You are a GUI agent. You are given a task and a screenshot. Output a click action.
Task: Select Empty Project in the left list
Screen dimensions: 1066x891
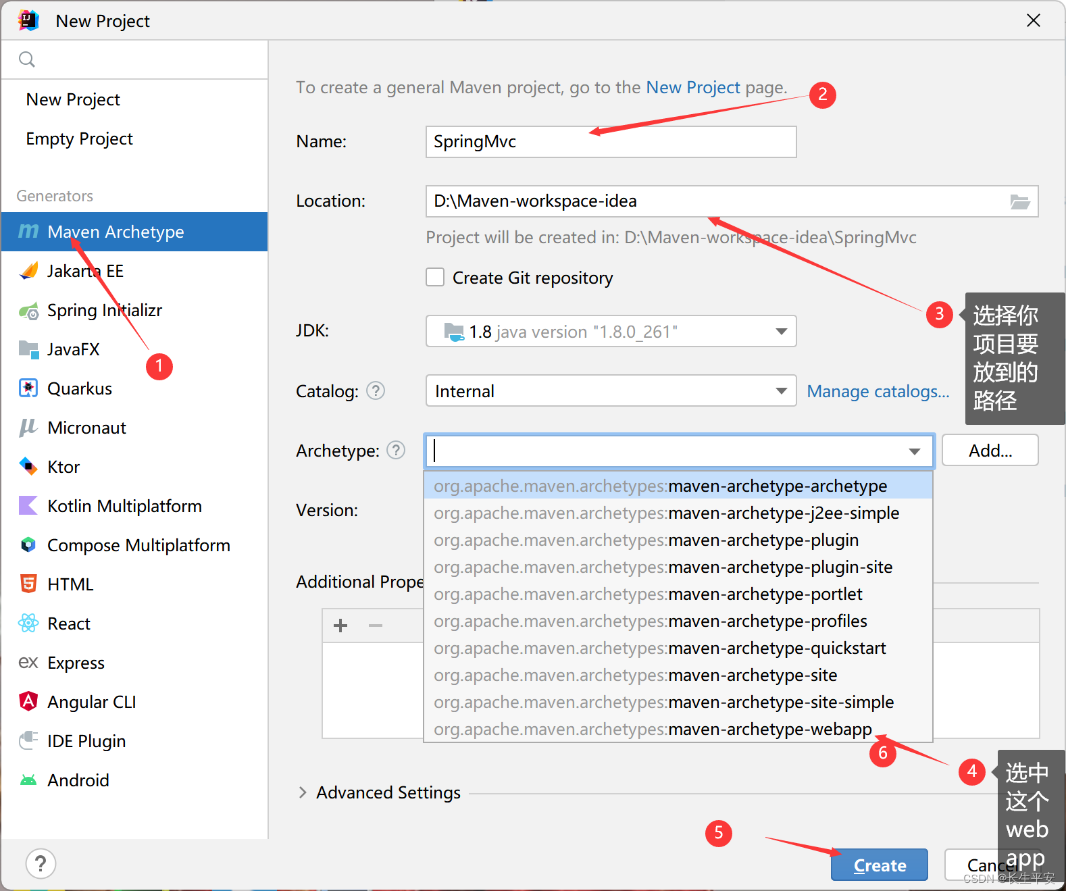click(x=134, y=138)
